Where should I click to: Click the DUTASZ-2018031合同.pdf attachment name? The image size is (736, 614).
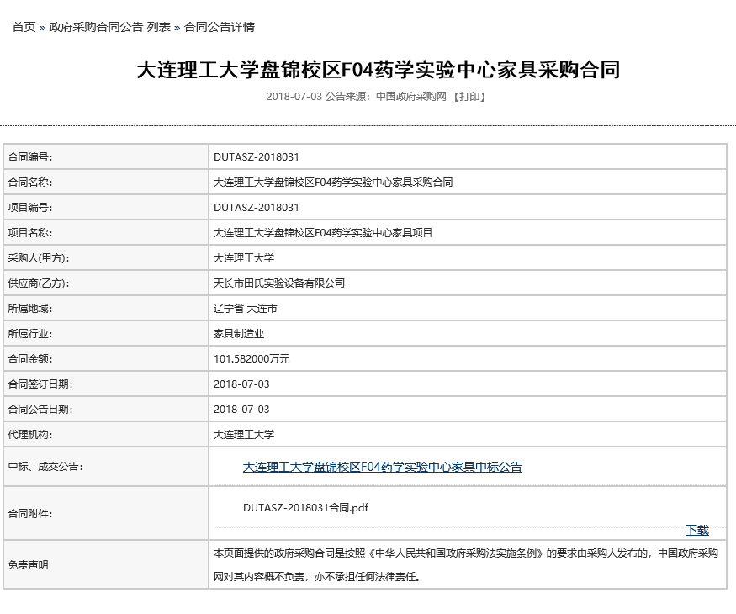(x=305, y=507)
